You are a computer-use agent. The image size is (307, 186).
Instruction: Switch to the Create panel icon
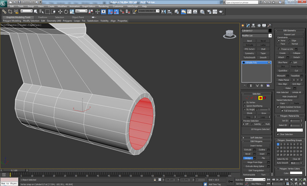click(x=243, y=25)
